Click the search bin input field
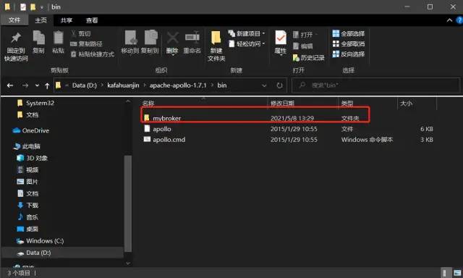This screenshot has width=463, height=278. tap(375, 85)
